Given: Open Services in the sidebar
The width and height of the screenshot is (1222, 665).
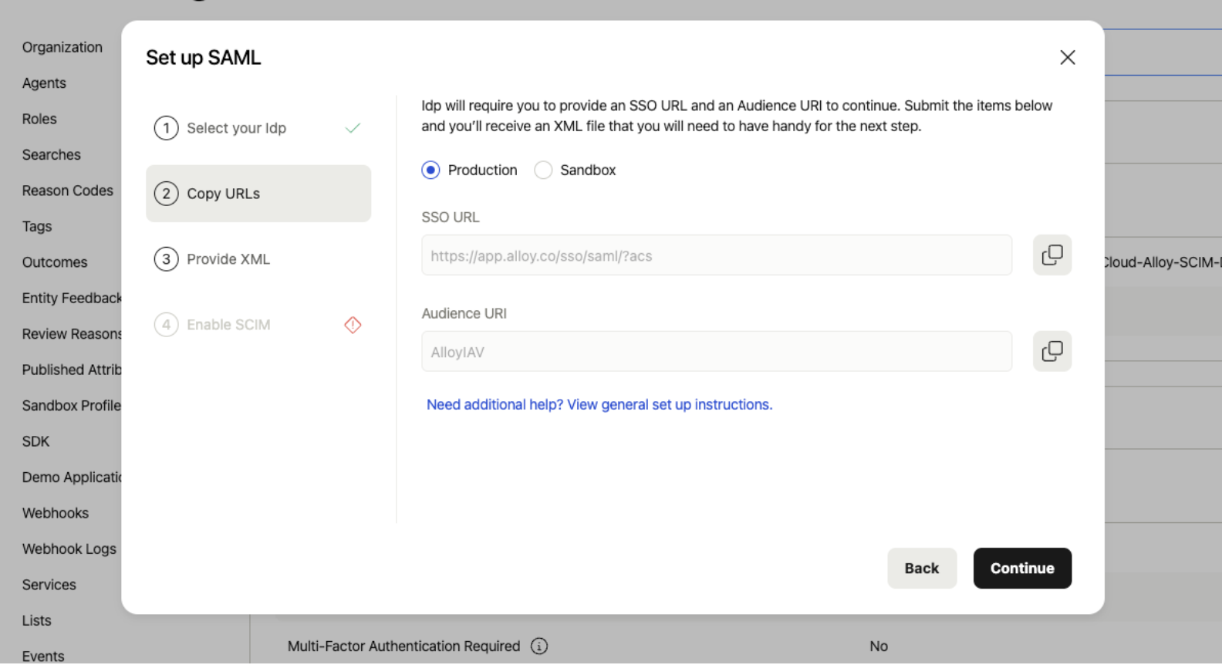Looking at the screenshot, I should point(49,586).
